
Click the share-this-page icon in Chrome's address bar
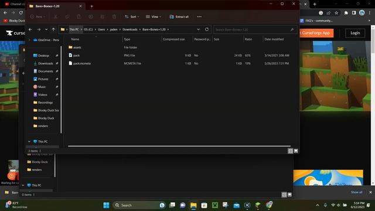329,13
